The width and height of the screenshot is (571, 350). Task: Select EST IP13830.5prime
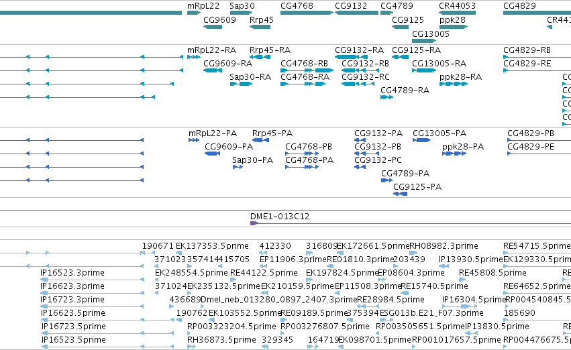point(497,327)
